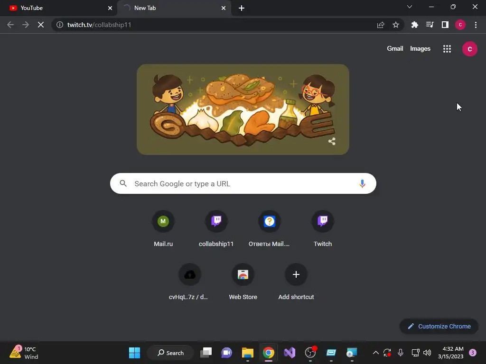Viewport: 486px width, 364px height.
Task: Open a new tab with plus button
Action: pos(242,8)
